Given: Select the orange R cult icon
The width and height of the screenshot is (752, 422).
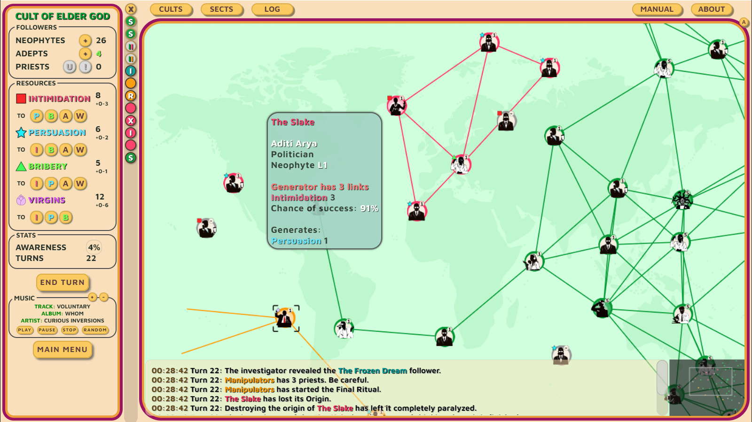Looking at the screenshot, I should (131, 96).
